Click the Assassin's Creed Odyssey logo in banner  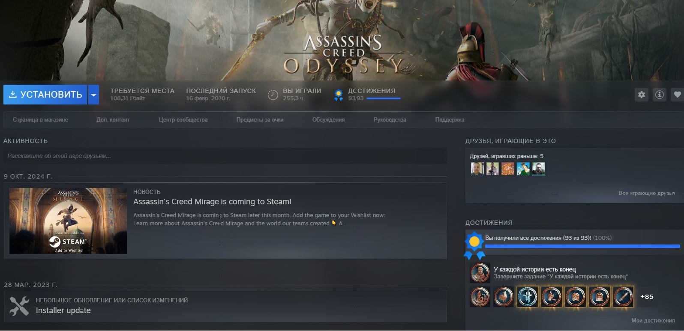[x=343, y=55]
